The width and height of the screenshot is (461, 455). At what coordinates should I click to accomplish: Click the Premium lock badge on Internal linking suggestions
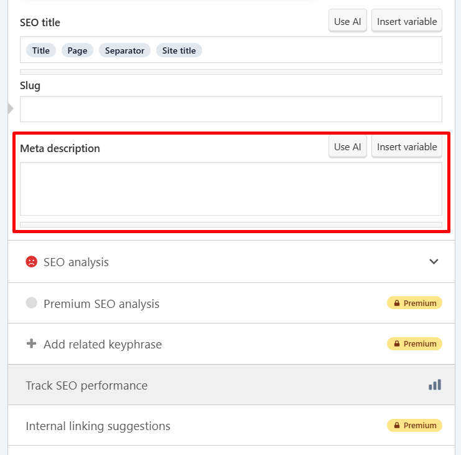(x=414, y=426)
